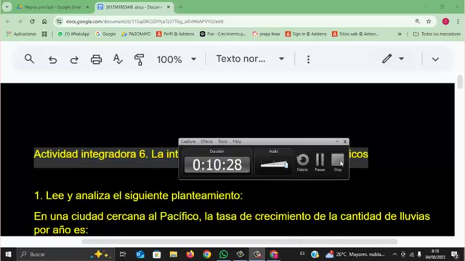The width and height of the screenshot is (465, 261).
Task: Open the notifications center icon
Action: (454, 254)
